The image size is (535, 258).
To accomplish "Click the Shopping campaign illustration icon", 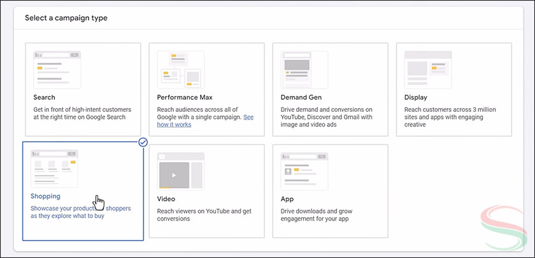I will point(55,168).
